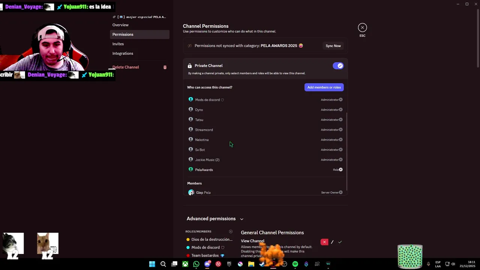Click the Tatsu row in access list
480x270 pixels.
click(x=265, y=120)
